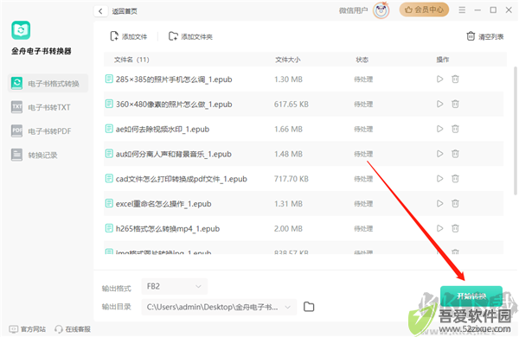Open 会员中心 member center
Image resolution: width=519 pixels, height=337 pixels.
(424, 10)
